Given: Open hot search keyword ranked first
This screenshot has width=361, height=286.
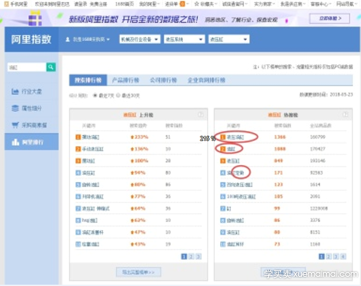Looking at the screenshot, I should [235, 137].
